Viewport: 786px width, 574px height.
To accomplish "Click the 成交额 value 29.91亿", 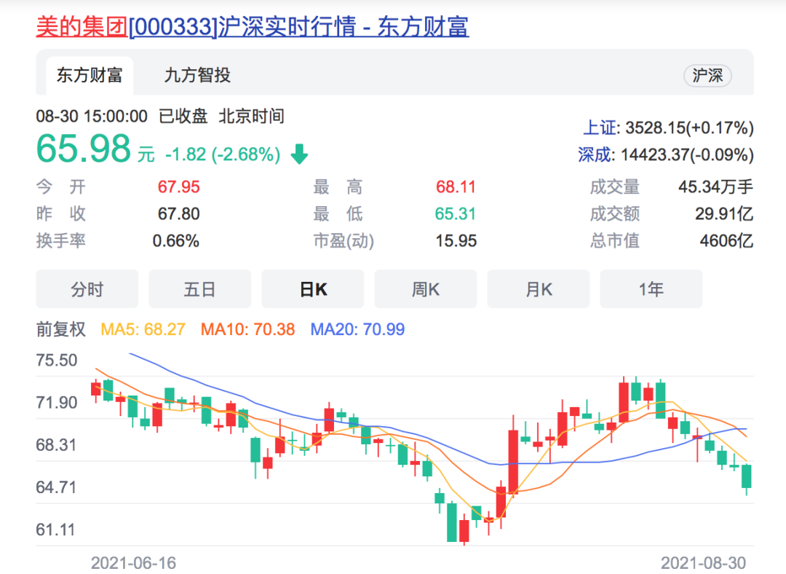I will point(724,213).
